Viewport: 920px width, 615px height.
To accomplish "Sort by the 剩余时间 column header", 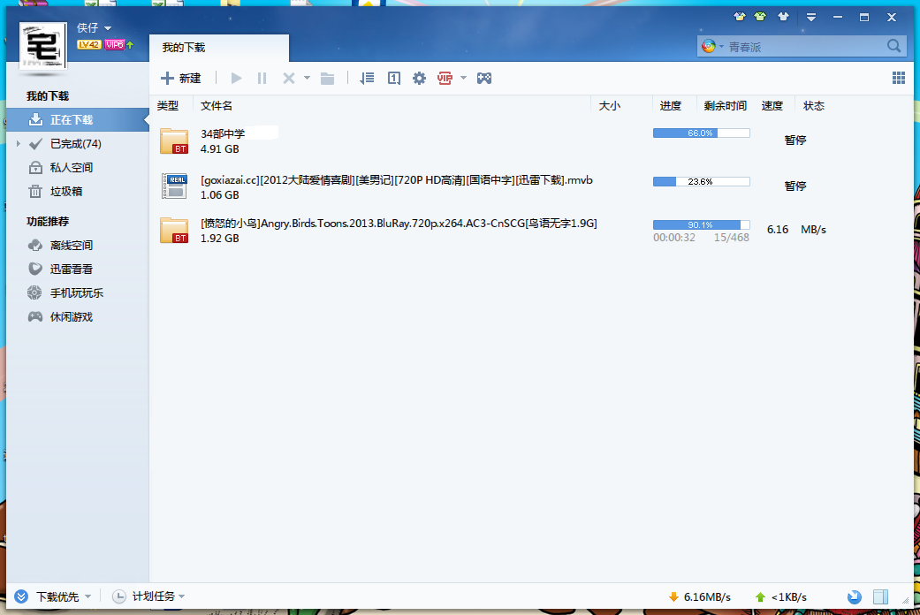I will (726, 106).
